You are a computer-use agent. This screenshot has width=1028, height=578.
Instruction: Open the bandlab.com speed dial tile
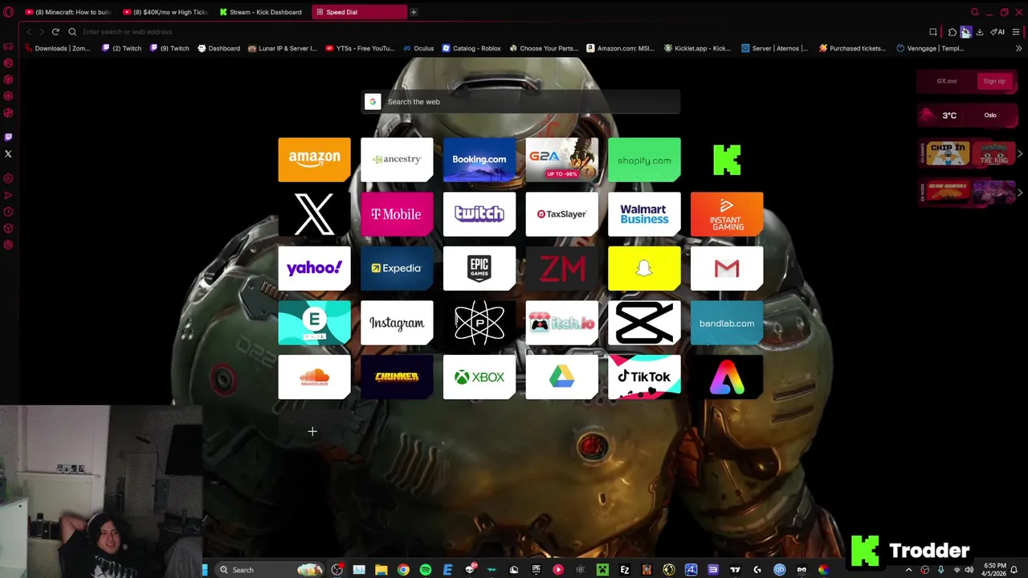pyautogui.click(x=727, y=323)
